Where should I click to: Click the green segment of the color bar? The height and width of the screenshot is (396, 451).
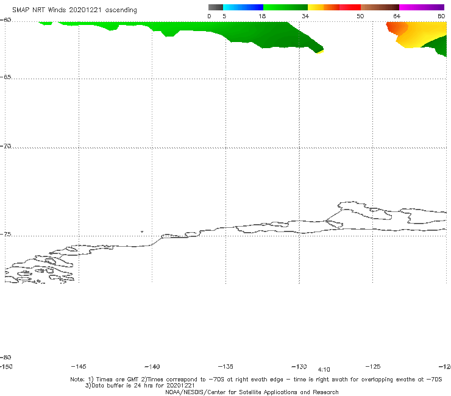[x=285, y=7]
